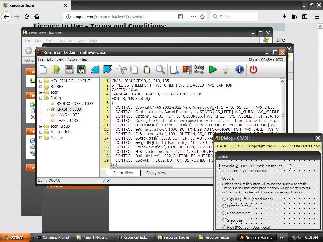Click the Dialog Menu add icon
Screen dimensions: 323x242
(199, 70)
